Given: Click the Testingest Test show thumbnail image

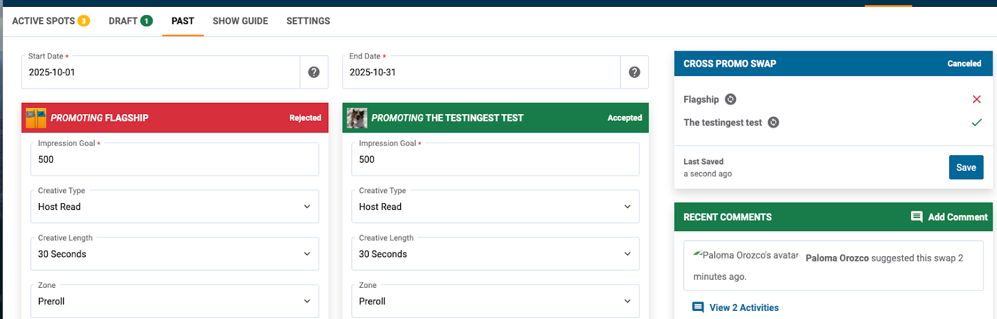Looking at the screenshot, I should [357, 118].
